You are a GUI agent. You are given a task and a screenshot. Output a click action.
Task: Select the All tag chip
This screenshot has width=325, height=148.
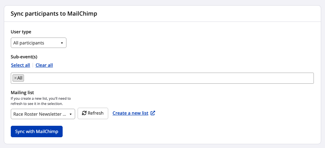tap(20, 78)
